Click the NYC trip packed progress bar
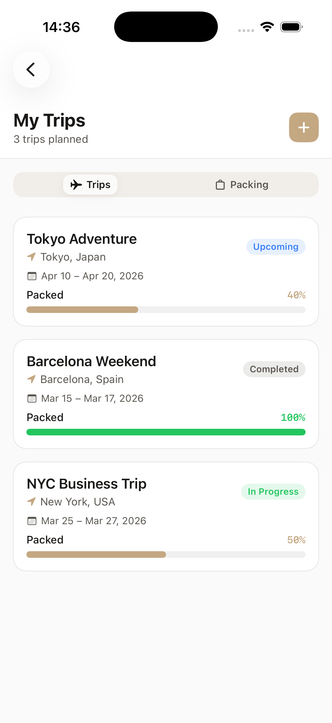This screenshot has width=332, height=723. coord(166,554)
